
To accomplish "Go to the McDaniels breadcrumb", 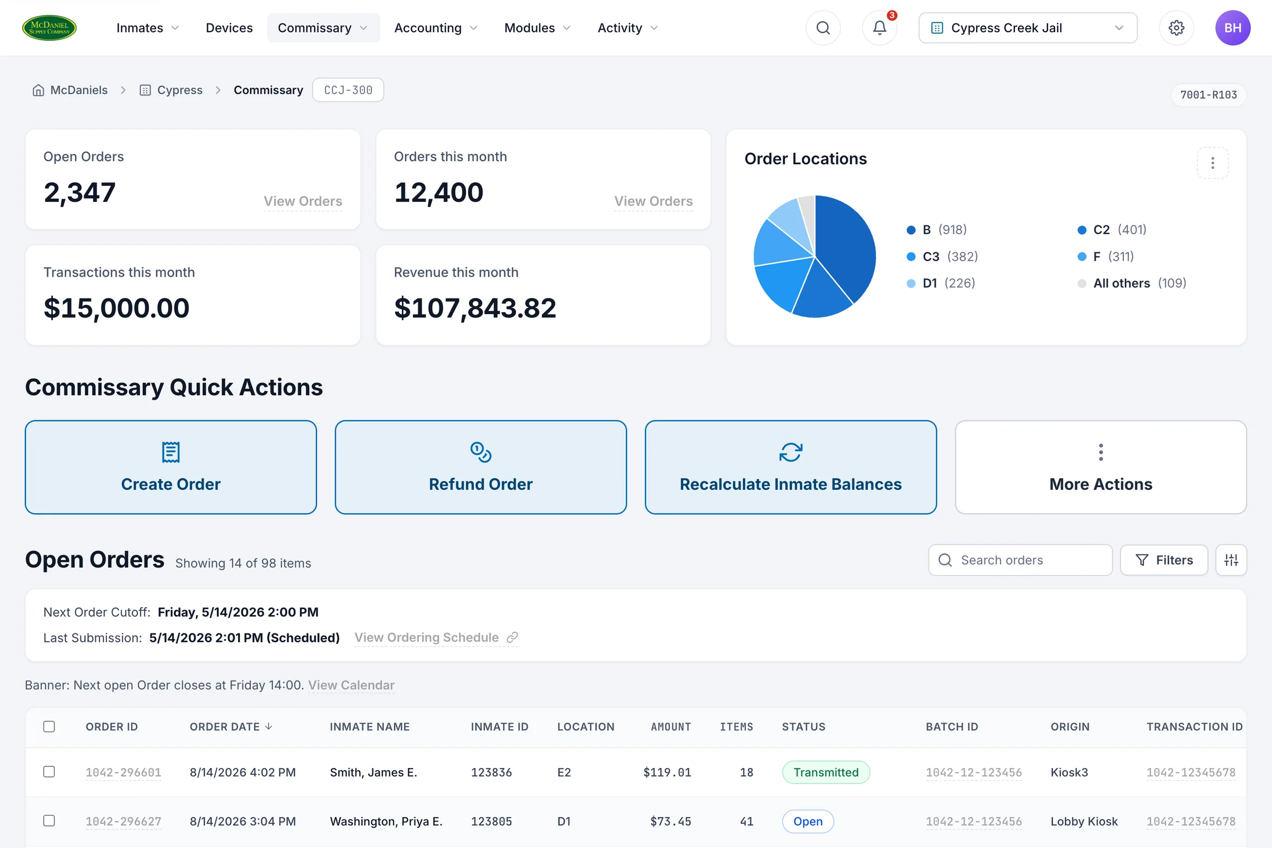I will (79, 90).
